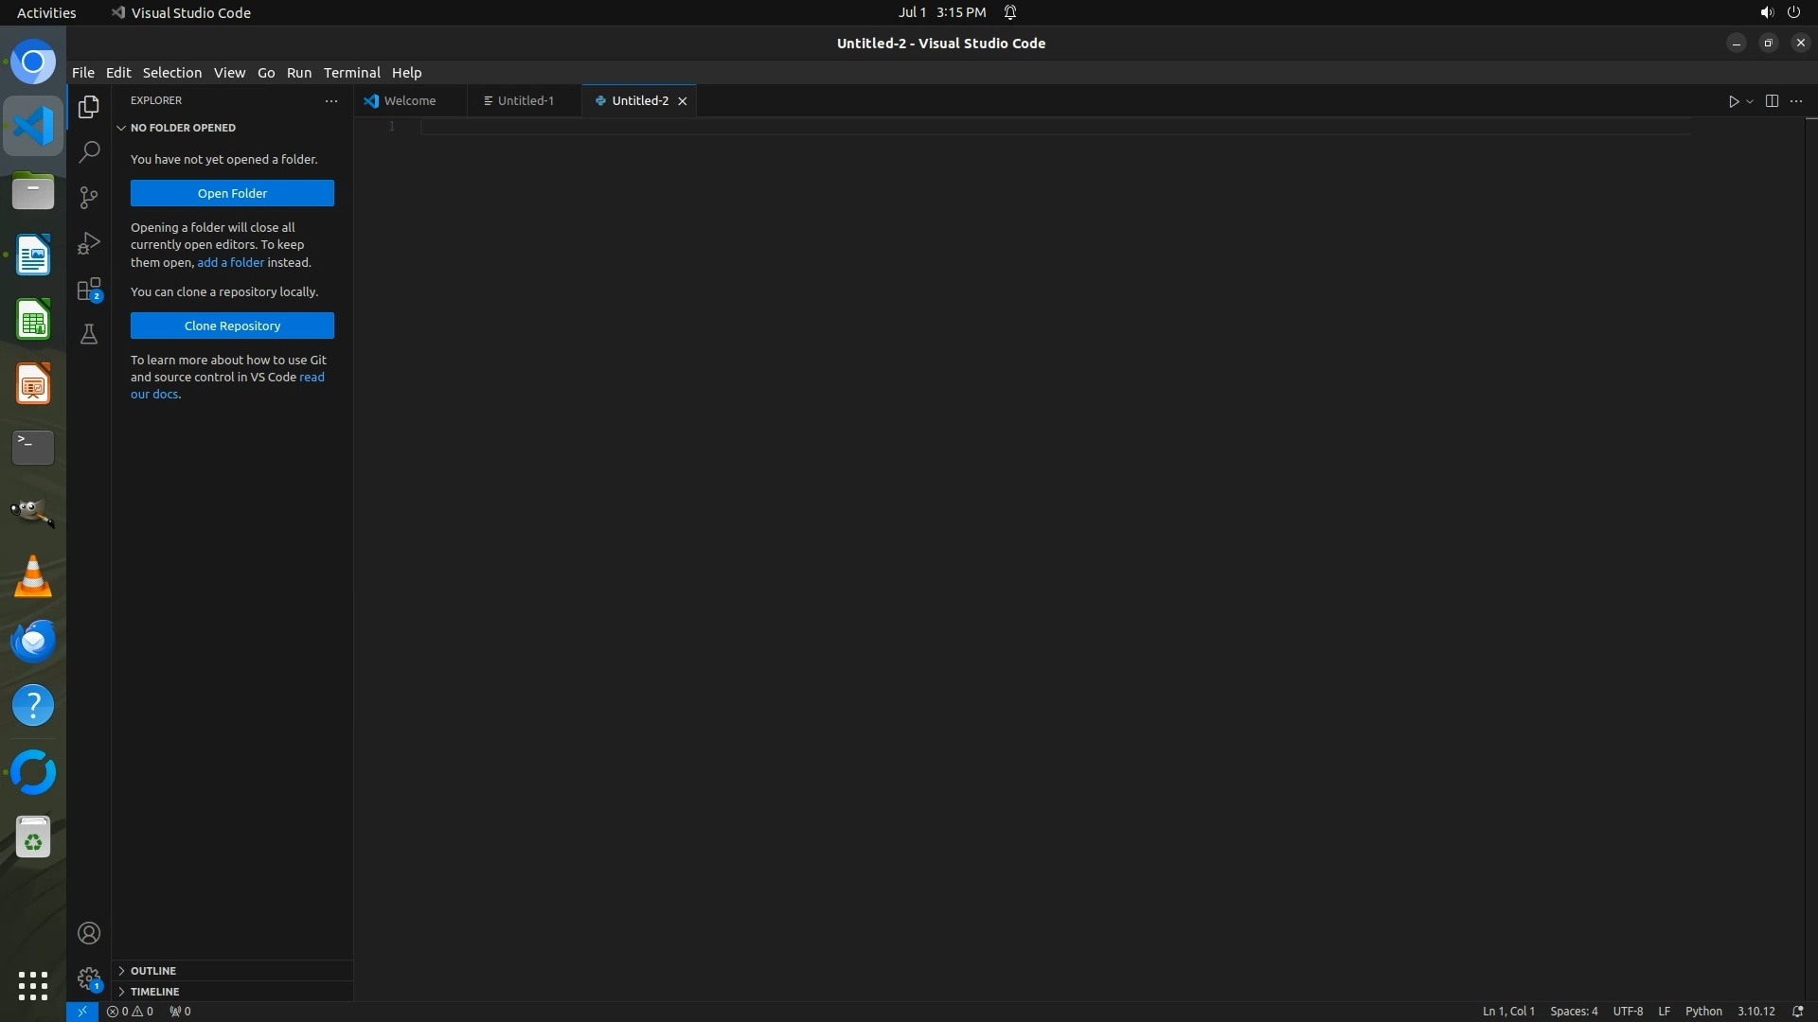The height and width of the screenshot is (1022, 1818).
Task: Click the Accounts icon in activity bar
Action: pyautogui.click(x=89, y=933)
